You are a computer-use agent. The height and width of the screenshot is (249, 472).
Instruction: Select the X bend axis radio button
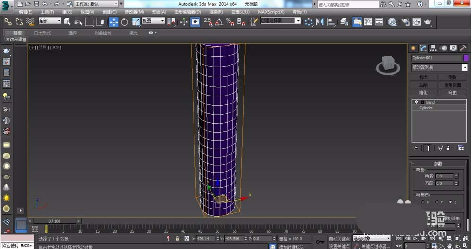[421, 202]
